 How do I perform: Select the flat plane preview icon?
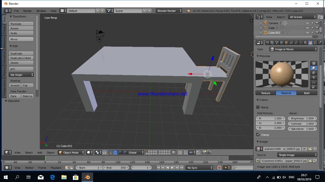pos(314,63)
